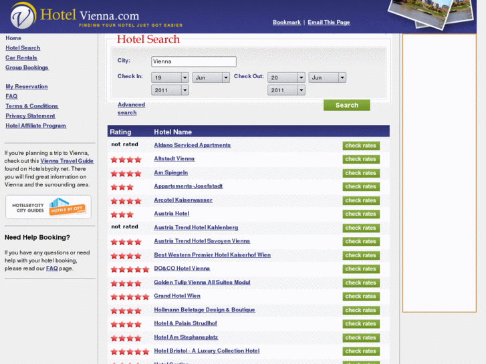Image resolution: width=486 pixels, height=364 pixels.
Task: Check rates for DO&CO Hotel Vienna
Action: 361,269
